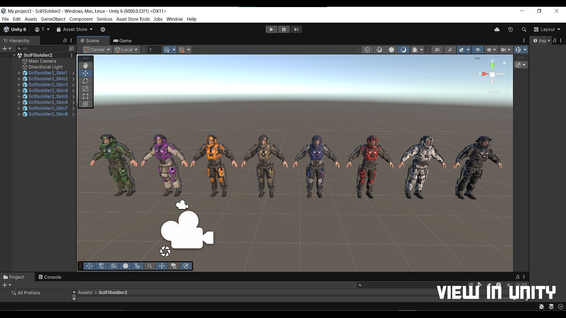Image resolution: width=566 pixels, height=318 pixels.
Task: Click the Main Camera gizmo in scene
Action: click(187, 229)
